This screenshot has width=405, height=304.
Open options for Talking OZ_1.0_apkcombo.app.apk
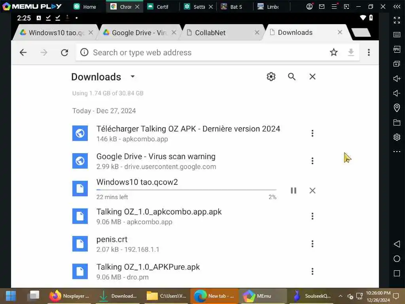(x=312, y=216)
